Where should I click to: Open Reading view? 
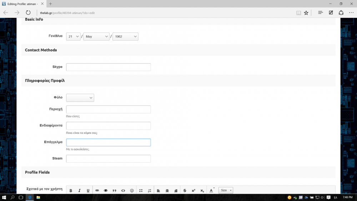coord(298,13)
